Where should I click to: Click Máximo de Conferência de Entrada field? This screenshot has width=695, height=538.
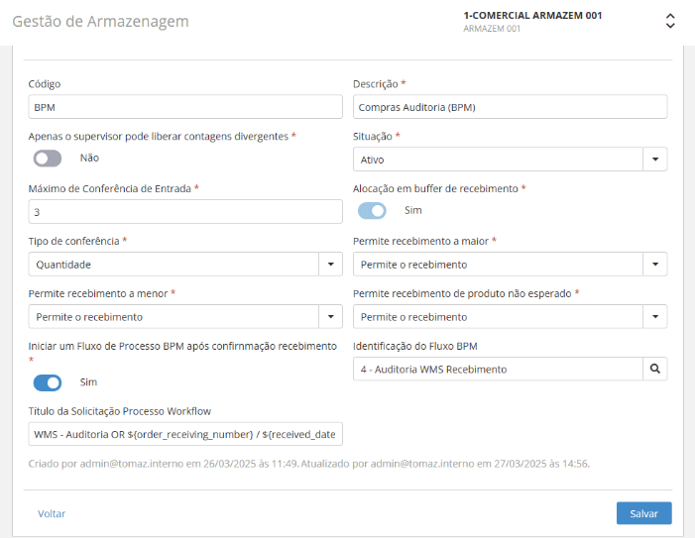coord(184,212)
